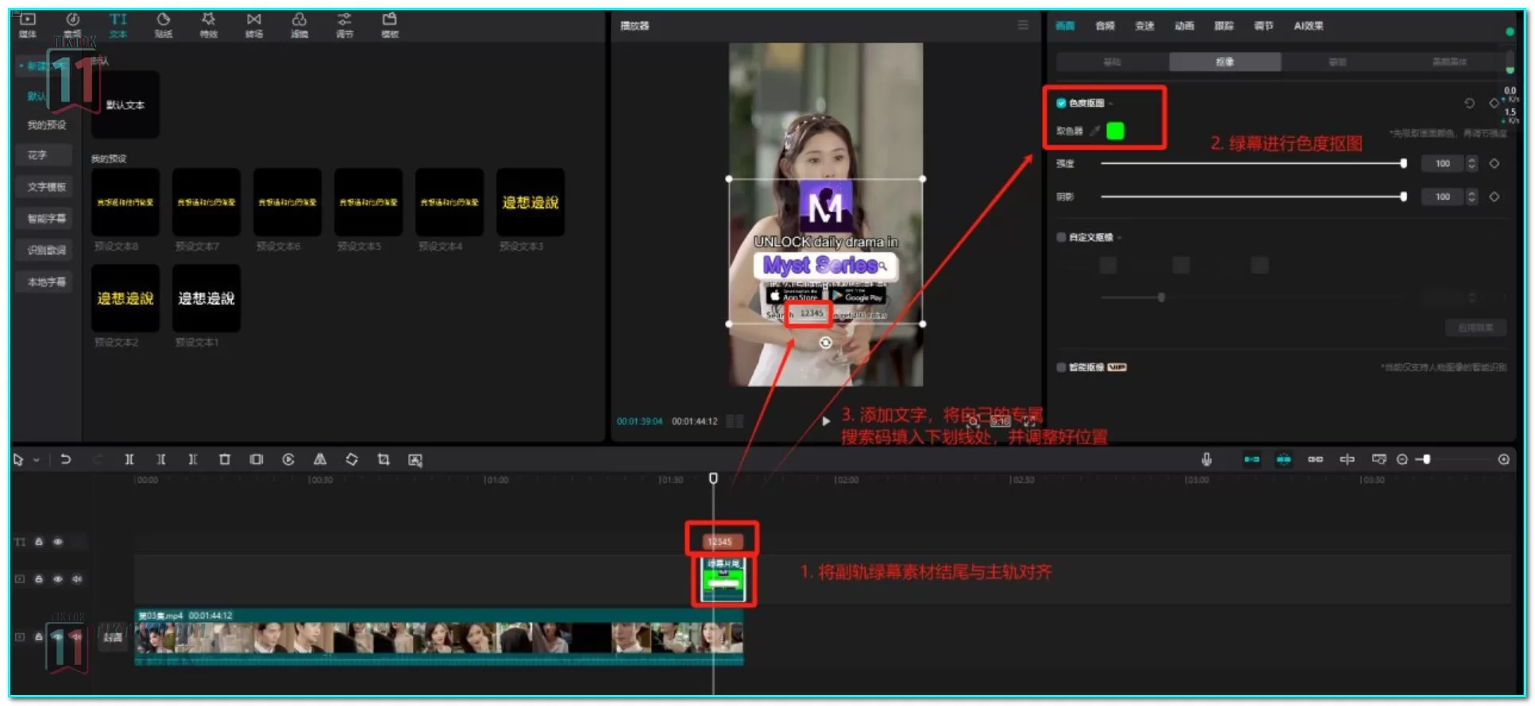This screenshot has height=706, width=1535.
Task: Split the clip at the playhead
Action: pos(129,459)
